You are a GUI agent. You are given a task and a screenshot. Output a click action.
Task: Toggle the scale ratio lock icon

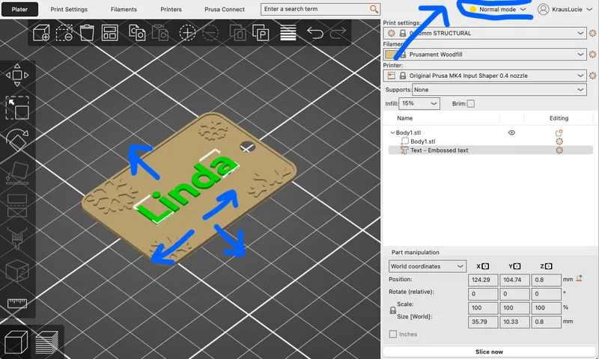point(392,310)
